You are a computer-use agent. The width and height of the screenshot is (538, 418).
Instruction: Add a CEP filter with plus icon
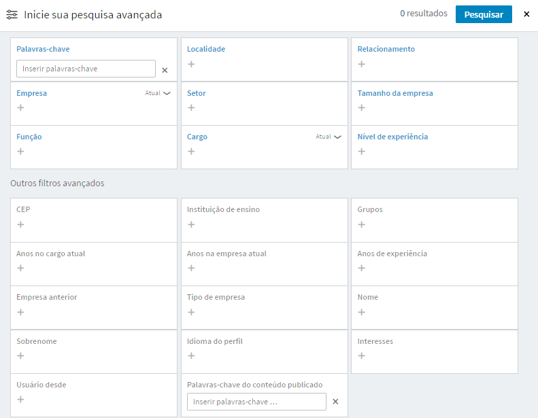pos(20,224)
